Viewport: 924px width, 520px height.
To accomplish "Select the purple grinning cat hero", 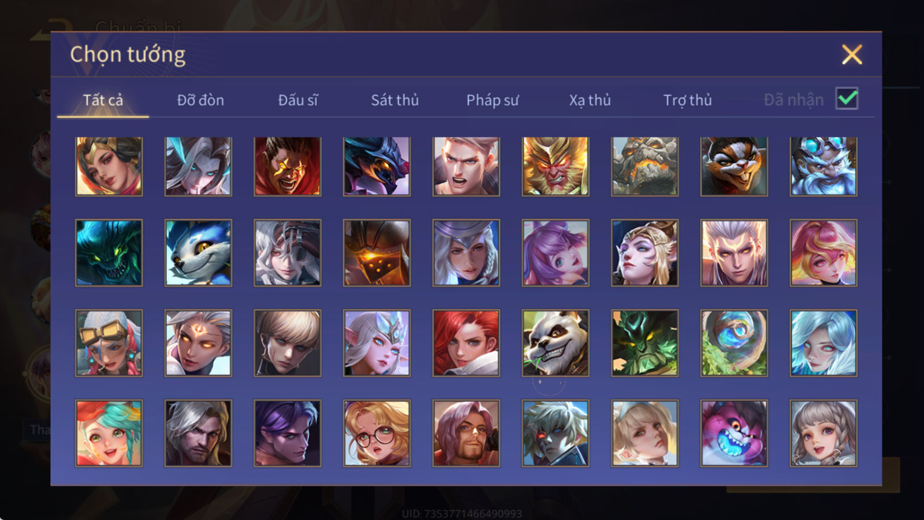I will [734, 433].
